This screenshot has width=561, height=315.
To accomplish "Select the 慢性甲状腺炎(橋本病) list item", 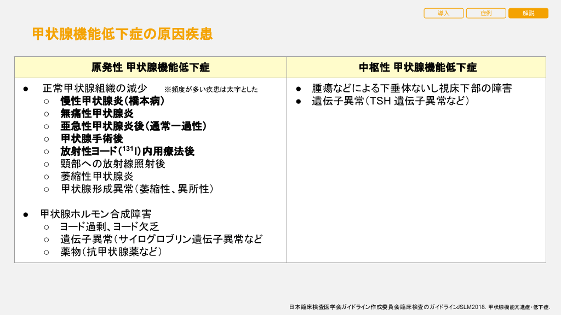I will click(x=112, y=101).
